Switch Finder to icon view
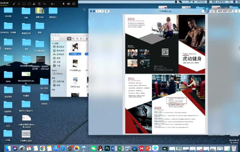Image resolution: width=240 pixels, height=152 pixels. click(x=69, y=39)
